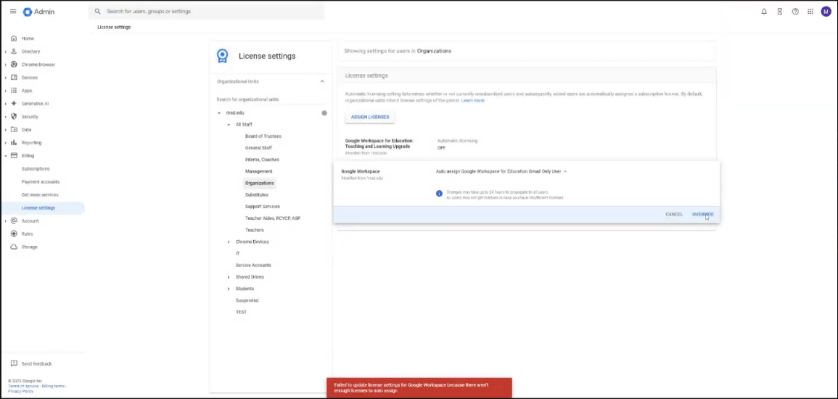Click the Directory person icon
The image size is (838, 399).
click(x=14, y=52)
